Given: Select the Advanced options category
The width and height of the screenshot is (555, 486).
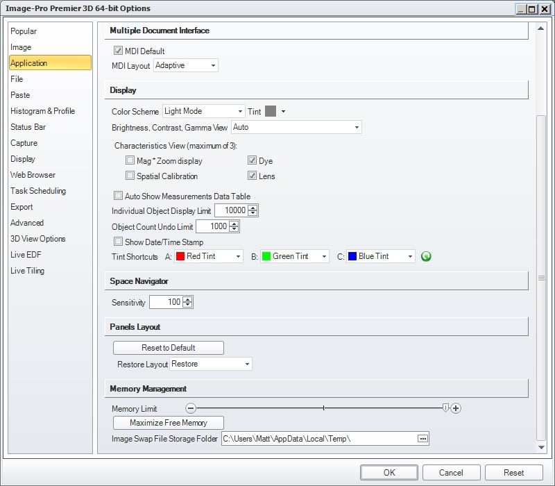Looking at the screenshot, I should (50, 222).
